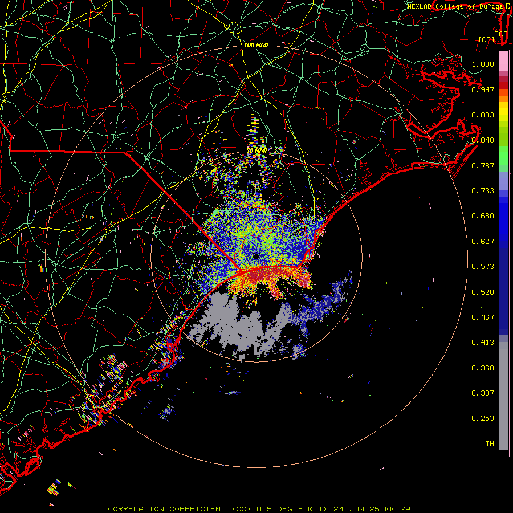Pick the pink band atop the color scale

point(503,61)
